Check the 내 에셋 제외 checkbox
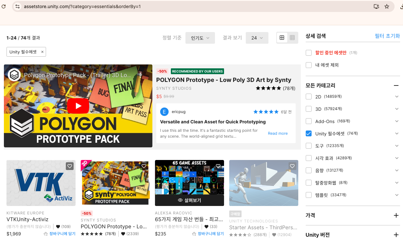The height and width of the screenshot is (239, 403). click(x=309, y=65)
